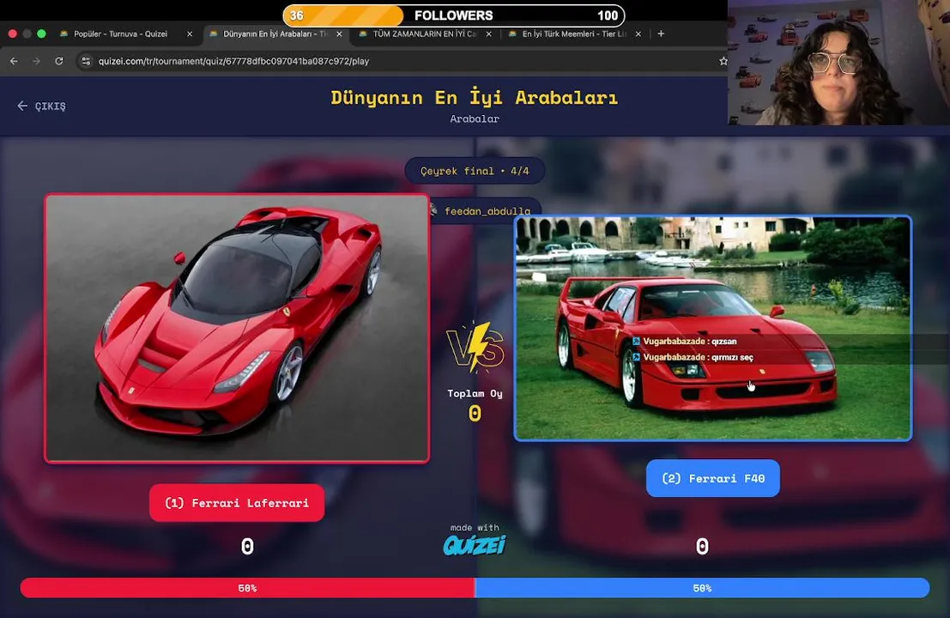This screenshot has width=950, height=618.
Task: Click the Çeyrek final 4/4 badge
Action: coord(475,171)
